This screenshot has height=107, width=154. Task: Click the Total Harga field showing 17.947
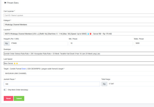[131, 84]
